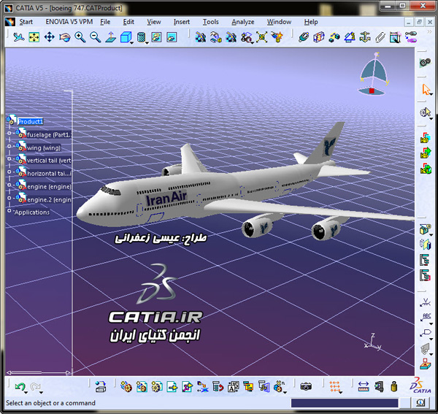Viewport: 438px width, 414px height.
Task: Click the Explode icon with yellow arrows
Action: (x=262, y=37)
